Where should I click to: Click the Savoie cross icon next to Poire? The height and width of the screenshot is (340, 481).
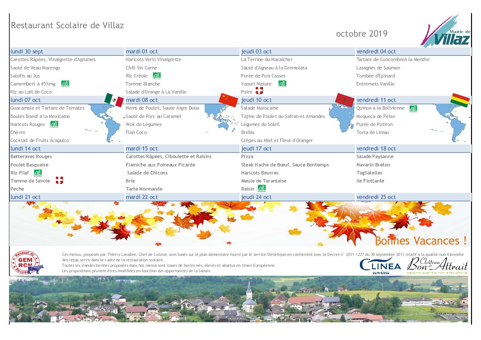(259, 91)
